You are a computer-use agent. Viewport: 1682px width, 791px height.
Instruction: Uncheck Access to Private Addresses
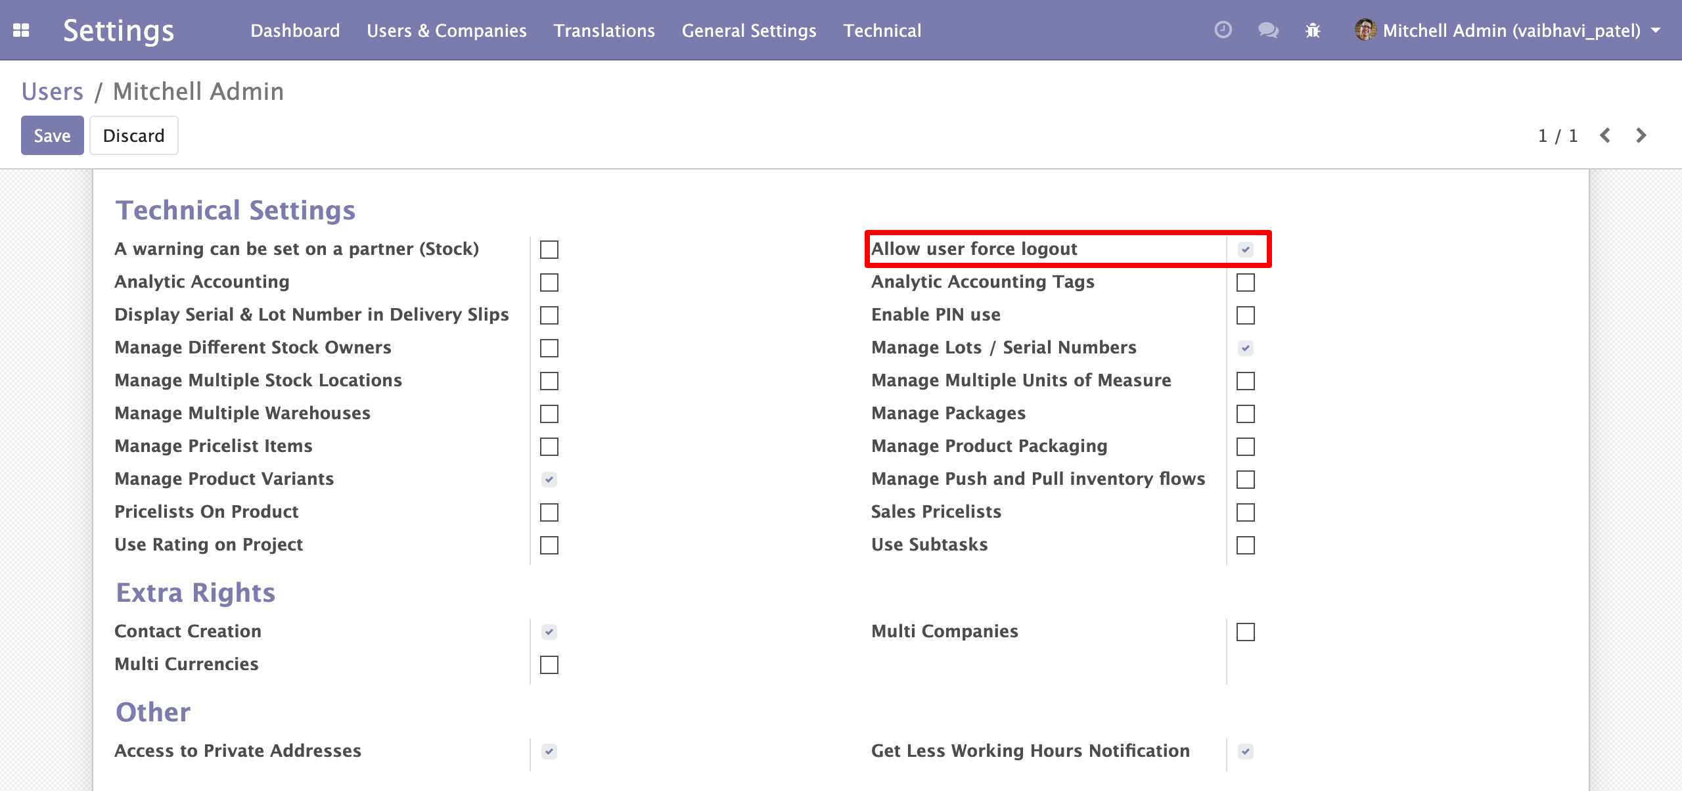tap(549, 752)
